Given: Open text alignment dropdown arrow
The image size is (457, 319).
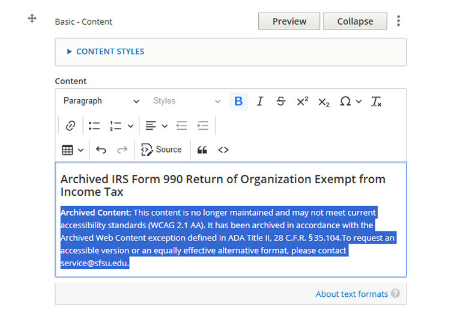Looking at the screenshot, I should pyautogui.click(x=165, y=126).
